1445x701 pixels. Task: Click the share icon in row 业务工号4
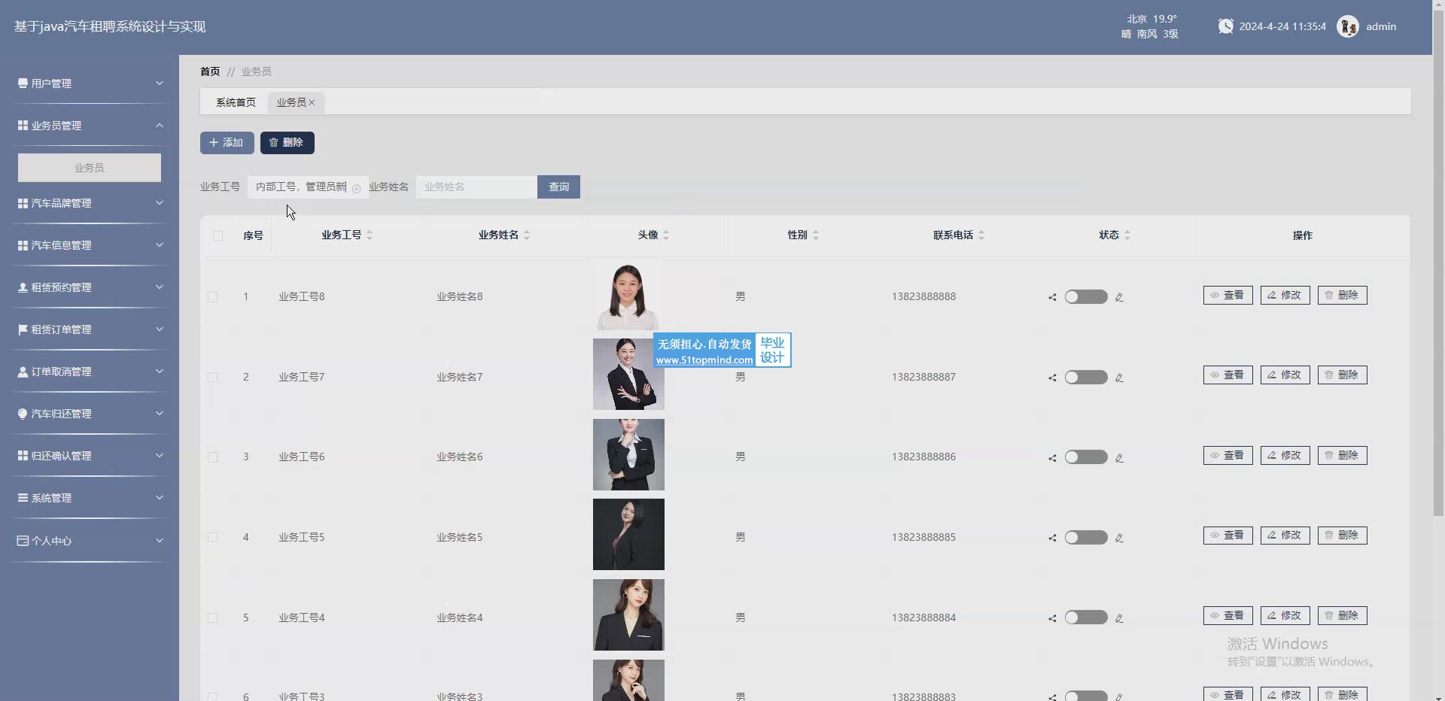1052,618
